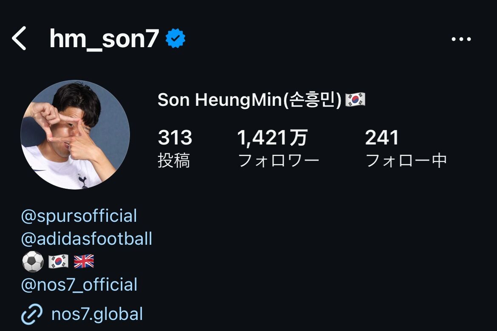Open following list via the 241 number
Screen dimensions: 497x331
tap(382, 138)
